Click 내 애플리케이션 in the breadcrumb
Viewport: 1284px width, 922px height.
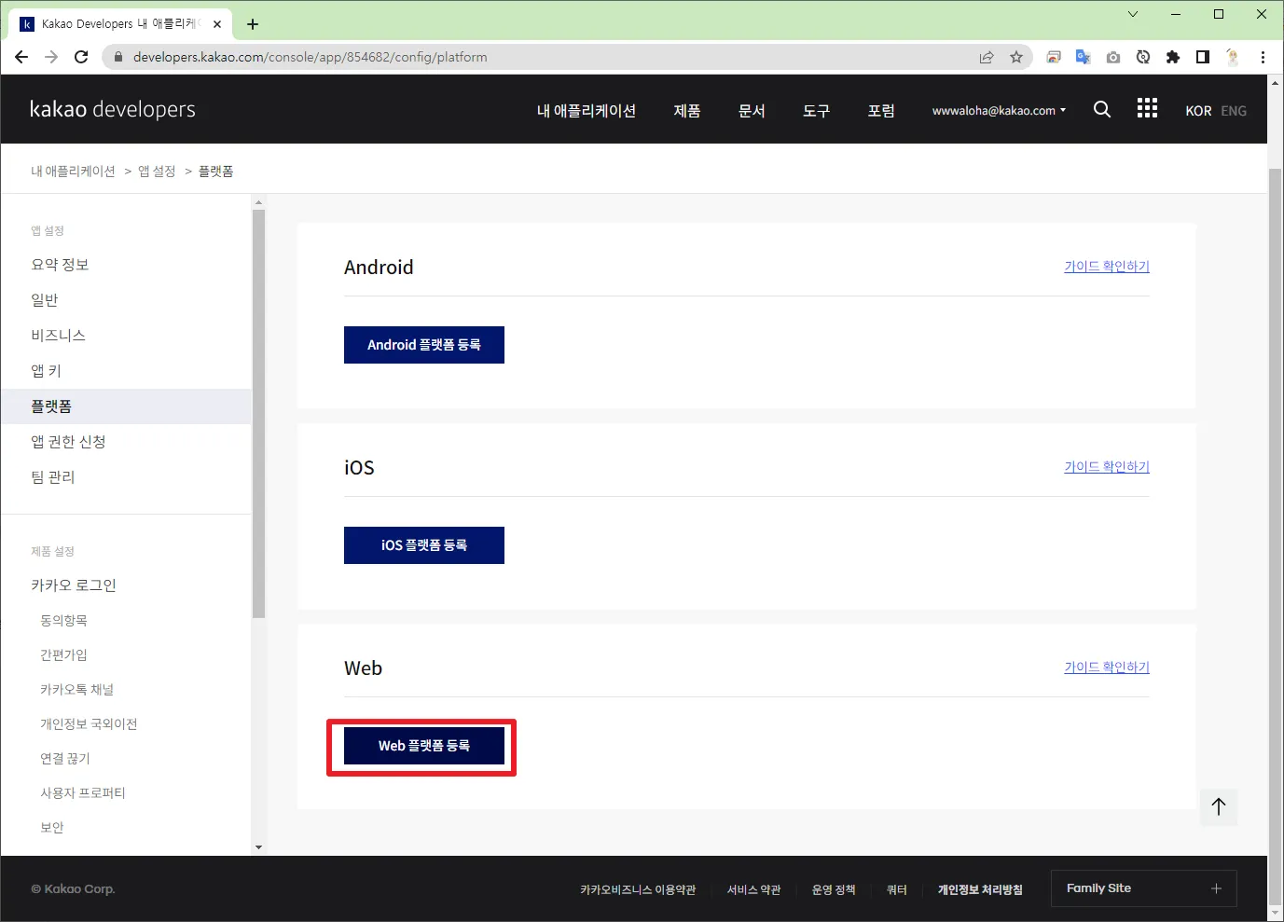73,172
